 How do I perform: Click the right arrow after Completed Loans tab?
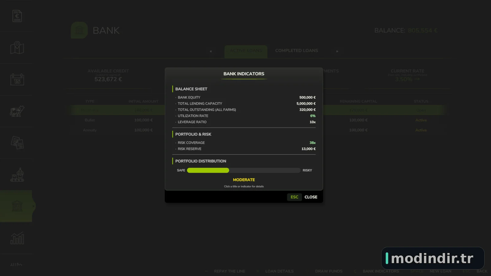337,51
